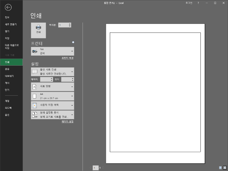Open 피드백 in the sidebar
This screenshot has width=228, height=171.
pyautogui.click(x=11, y=108)
